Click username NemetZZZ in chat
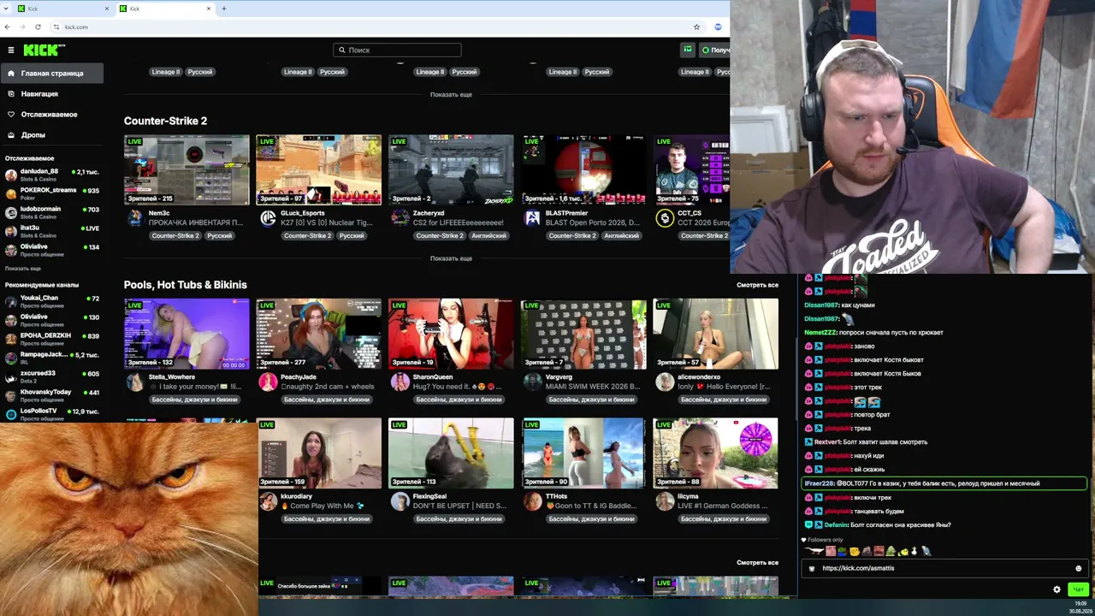 [820, 332]
